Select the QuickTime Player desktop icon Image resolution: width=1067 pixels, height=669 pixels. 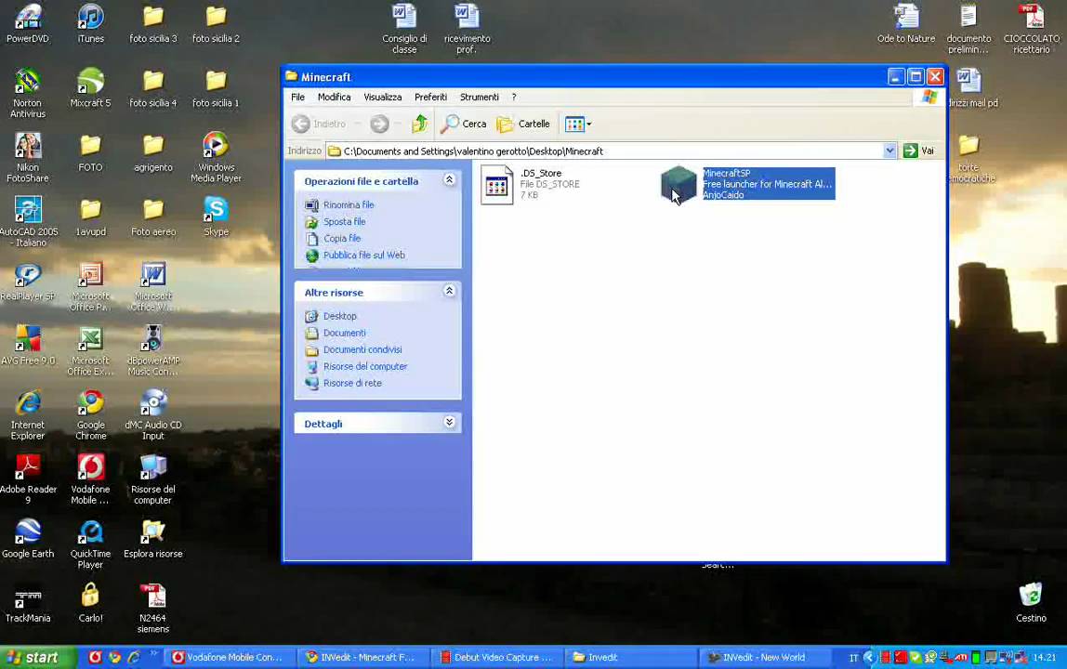[90, 543]
